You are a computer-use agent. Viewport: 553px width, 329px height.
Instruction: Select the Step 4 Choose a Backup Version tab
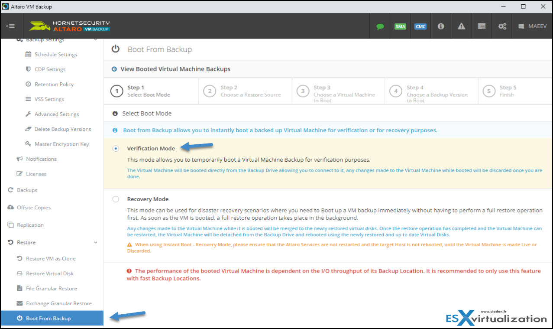[x=431, y=91]
